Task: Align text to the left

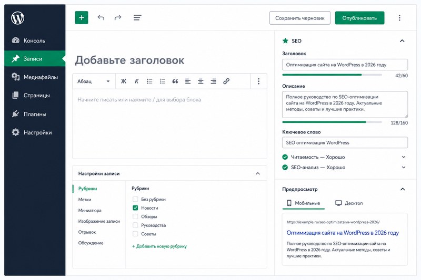Action: tap(188, 81)
